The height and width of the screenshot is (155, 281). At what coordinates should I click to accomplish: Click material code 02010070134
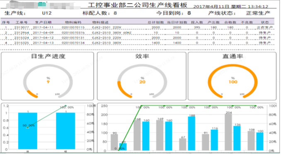tap(73, 43)
